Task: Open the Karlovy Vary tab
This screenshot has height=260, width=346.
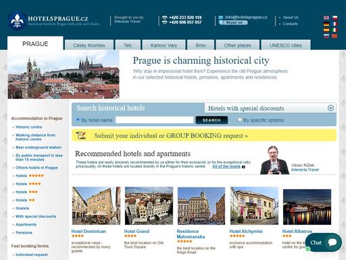Action: point(164,45)
